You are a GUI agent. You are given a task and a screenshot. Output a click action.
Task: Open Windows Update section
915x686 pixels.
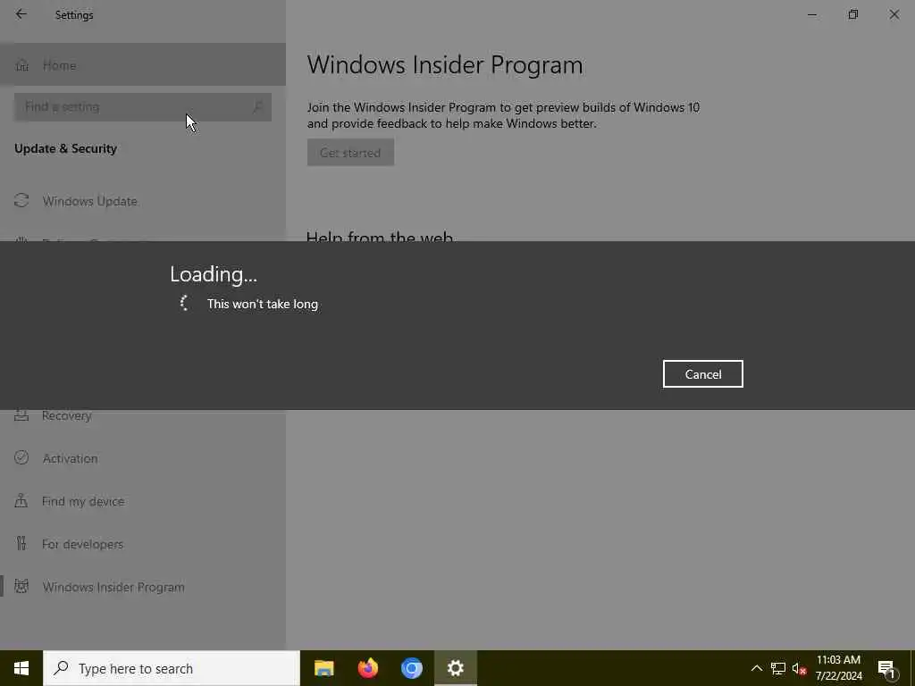pyautogui.click(x=143, y=201)
